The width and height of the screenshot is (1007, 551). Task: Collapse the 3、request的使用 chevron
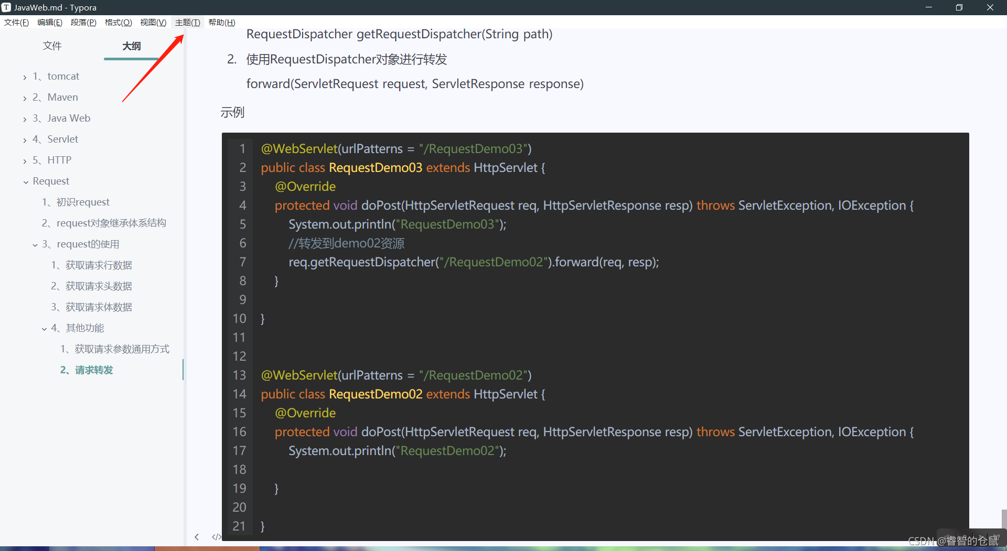click(x=35, y=245)
